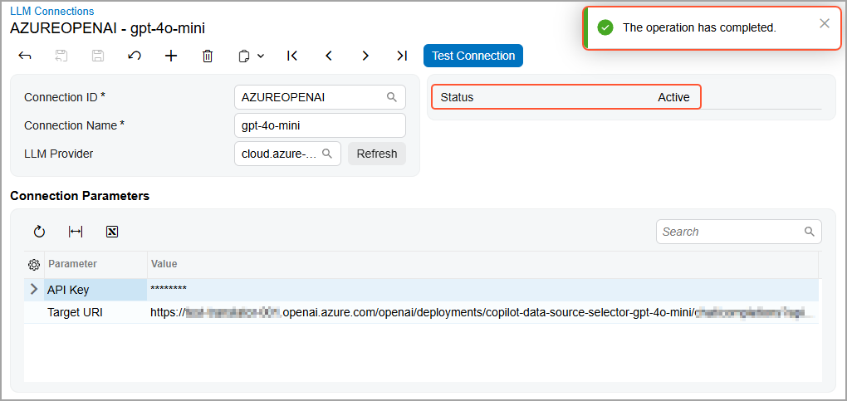This screenshot has height=401, width=847.
Task: Click the Test Connection button
Action: pyautogui.click(x=473, y=56)
